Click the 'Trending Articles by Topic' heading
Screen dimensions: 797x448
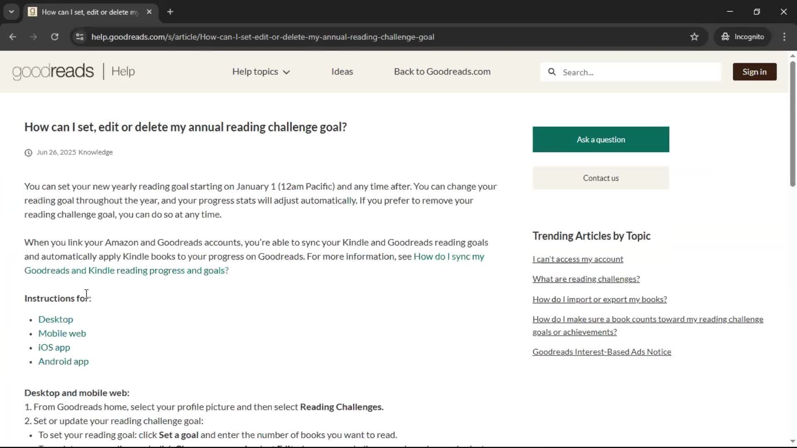click(x=591, y=236)
